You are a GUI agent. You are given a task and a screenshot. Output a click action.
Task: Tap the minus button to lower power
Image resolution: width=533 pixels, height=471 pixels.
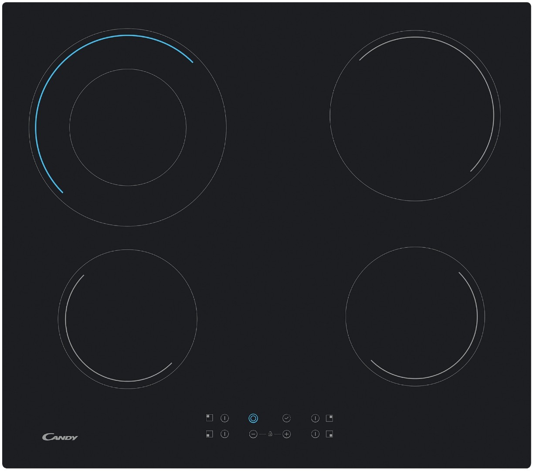click(x=253, y=434)
